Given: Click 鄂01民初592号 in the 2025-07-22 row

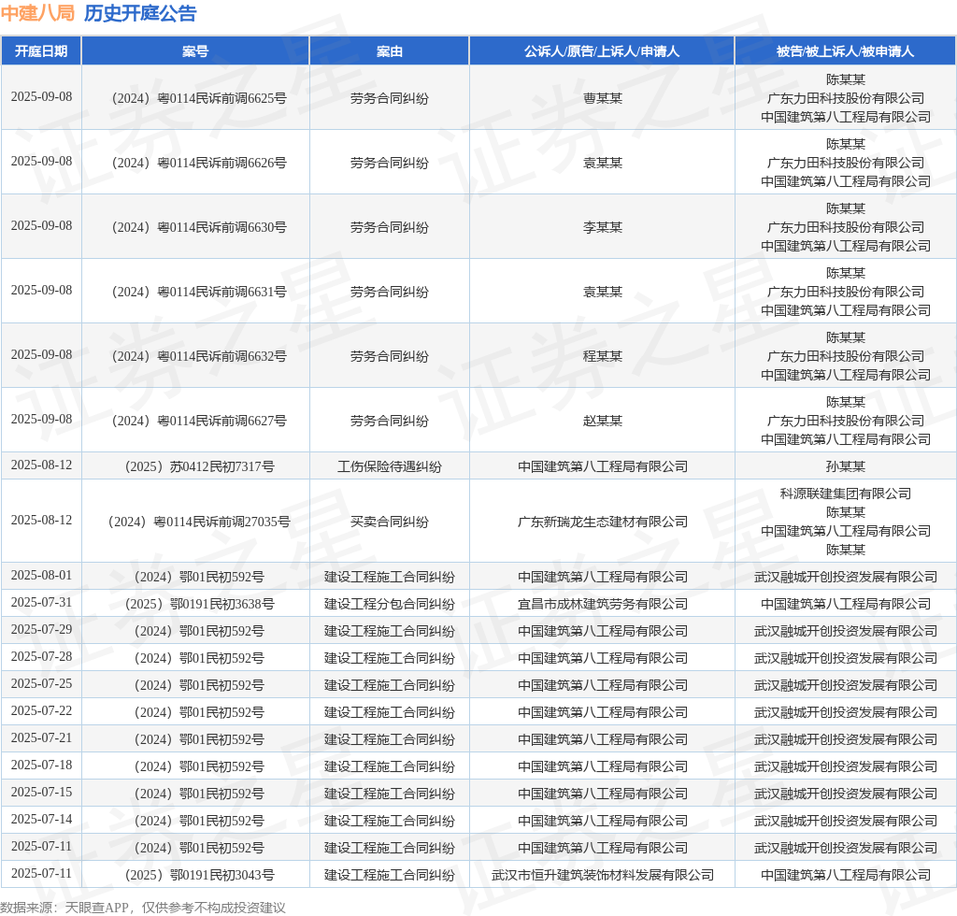Looking at the screenshot, I should click(x=199, y=713).
